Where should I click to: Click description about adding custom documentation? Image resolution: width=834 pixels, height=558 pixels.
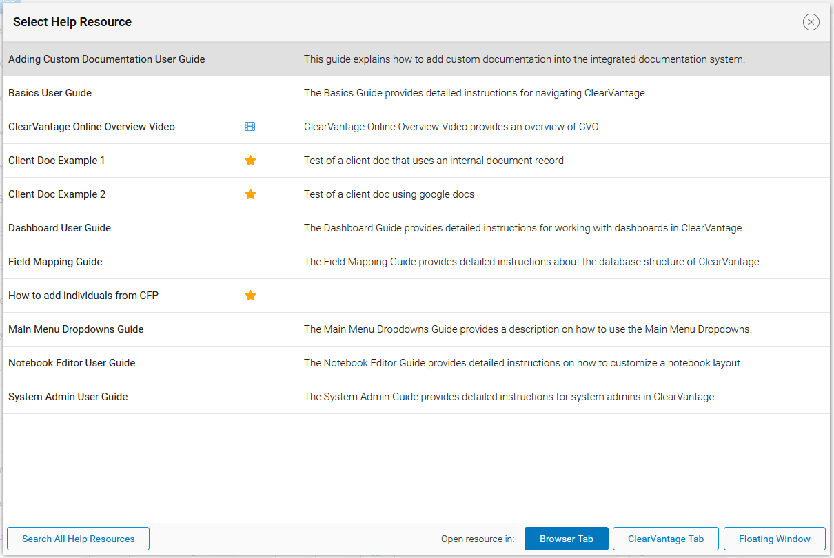click(525, 59)
